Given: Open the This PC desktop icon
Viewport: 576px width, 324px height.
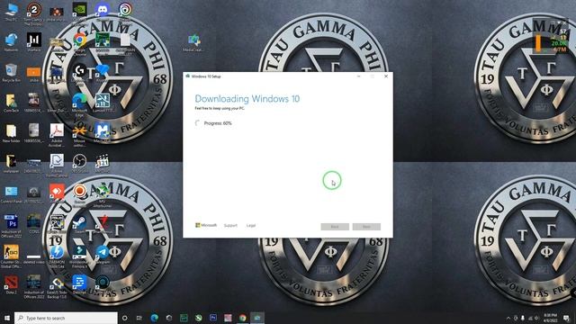Looking at the screenshot, I should (12, 12).
